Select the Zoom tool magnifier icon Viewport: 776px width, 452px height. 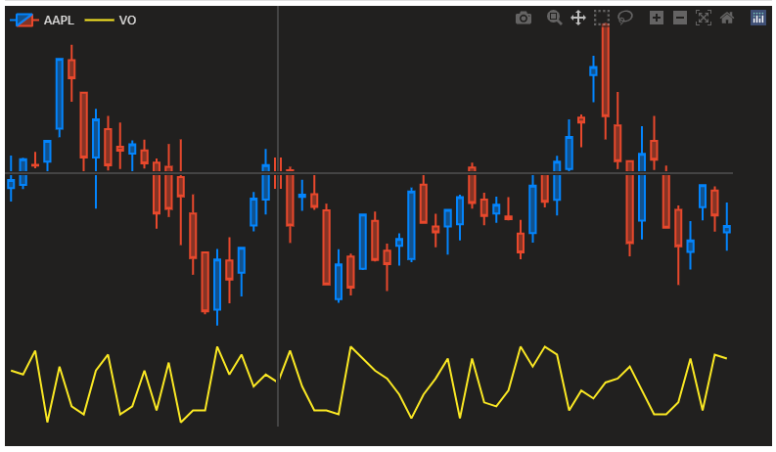554,18
